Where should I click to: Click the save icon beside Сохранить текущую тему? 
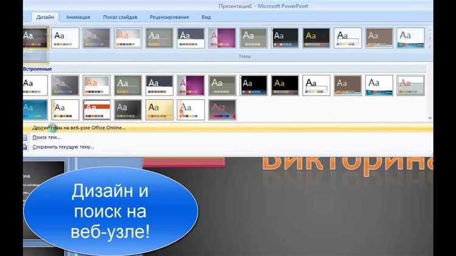pyautogui.click(x=26, y=147)
